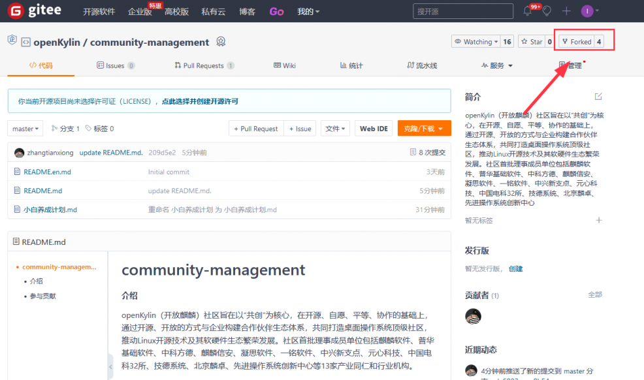
Task: Click the fork count 4
Action: click(x=599, y=41)
